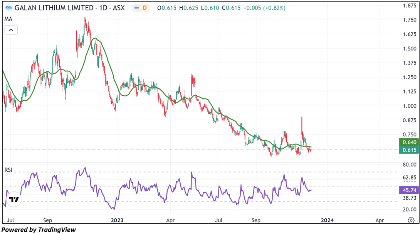
Task: Click the 0.615 last price tag
Action: 409,150
